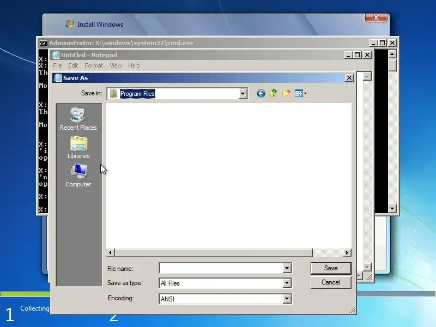Image resolution: width=436 pixels, height=327 pixels.
Task: Click the file list horizontal scrollbar thumb
Action: [214, 253]
